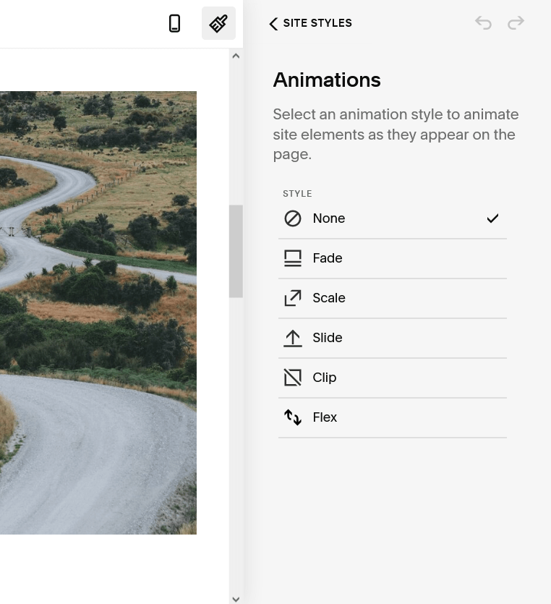
Task: Go back using Site Styles chevron
Action: pos(273,23)
